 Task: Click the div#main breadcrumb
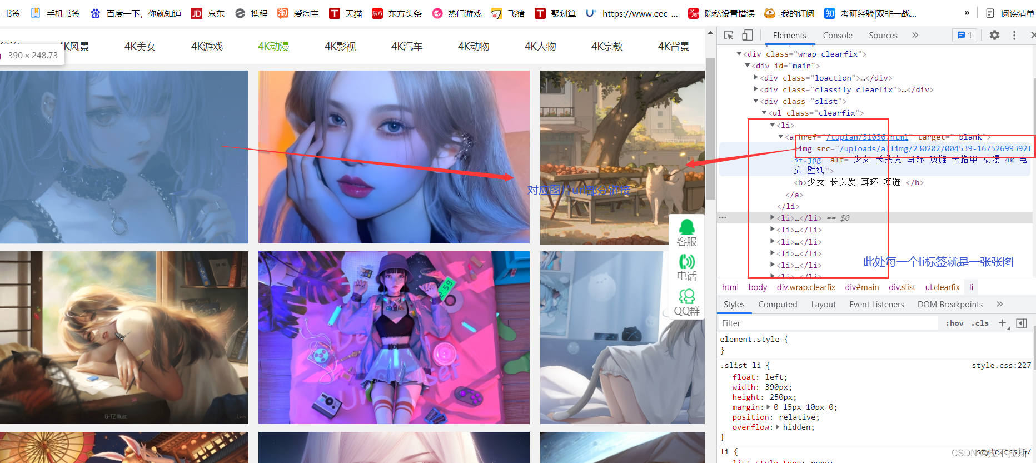(862, 287)
